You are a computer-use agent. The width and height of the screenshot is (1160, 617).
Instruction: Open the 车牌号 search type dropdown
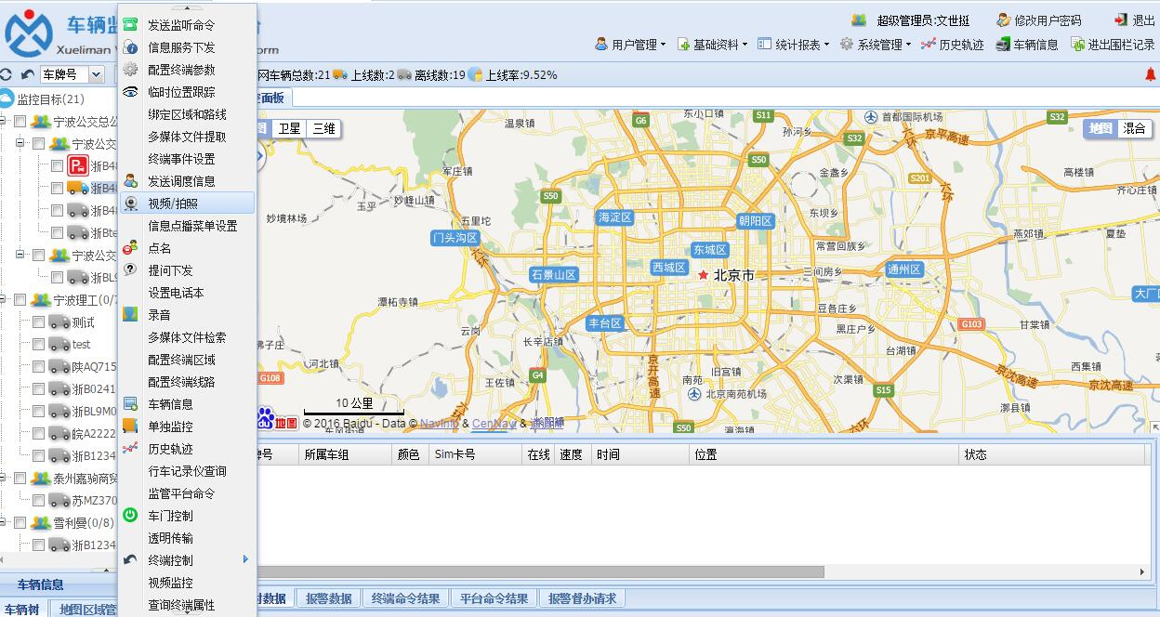pyautogui.click(x=96, y=74)
